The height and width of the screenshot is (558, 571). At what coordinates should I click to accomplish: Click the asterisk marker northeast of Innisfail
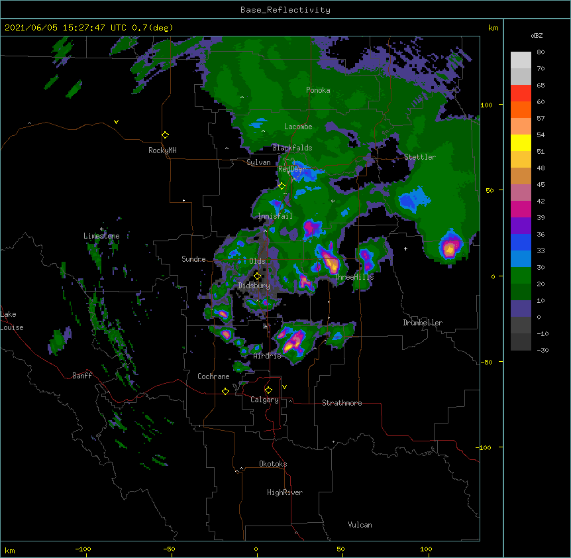click(333, 201)
